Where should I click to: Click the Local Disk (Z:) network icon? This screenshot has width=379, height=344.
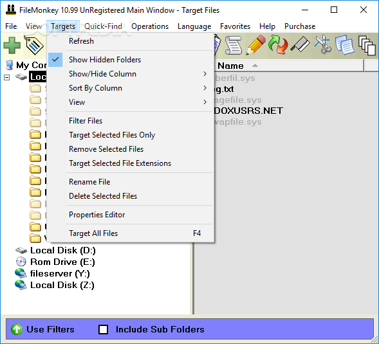pos(21,285)
